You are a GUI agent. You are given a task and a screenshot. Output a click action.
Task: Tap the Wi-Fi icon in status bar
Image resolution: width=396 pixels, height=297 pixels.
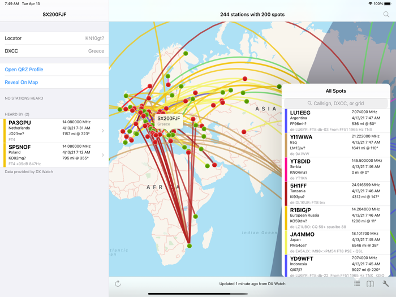[x=371, y=3]
